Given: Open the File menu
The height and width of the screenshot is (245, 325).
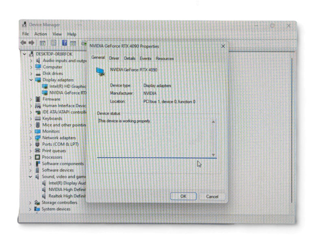Looking at the screenshot, I should pos(26,34).
